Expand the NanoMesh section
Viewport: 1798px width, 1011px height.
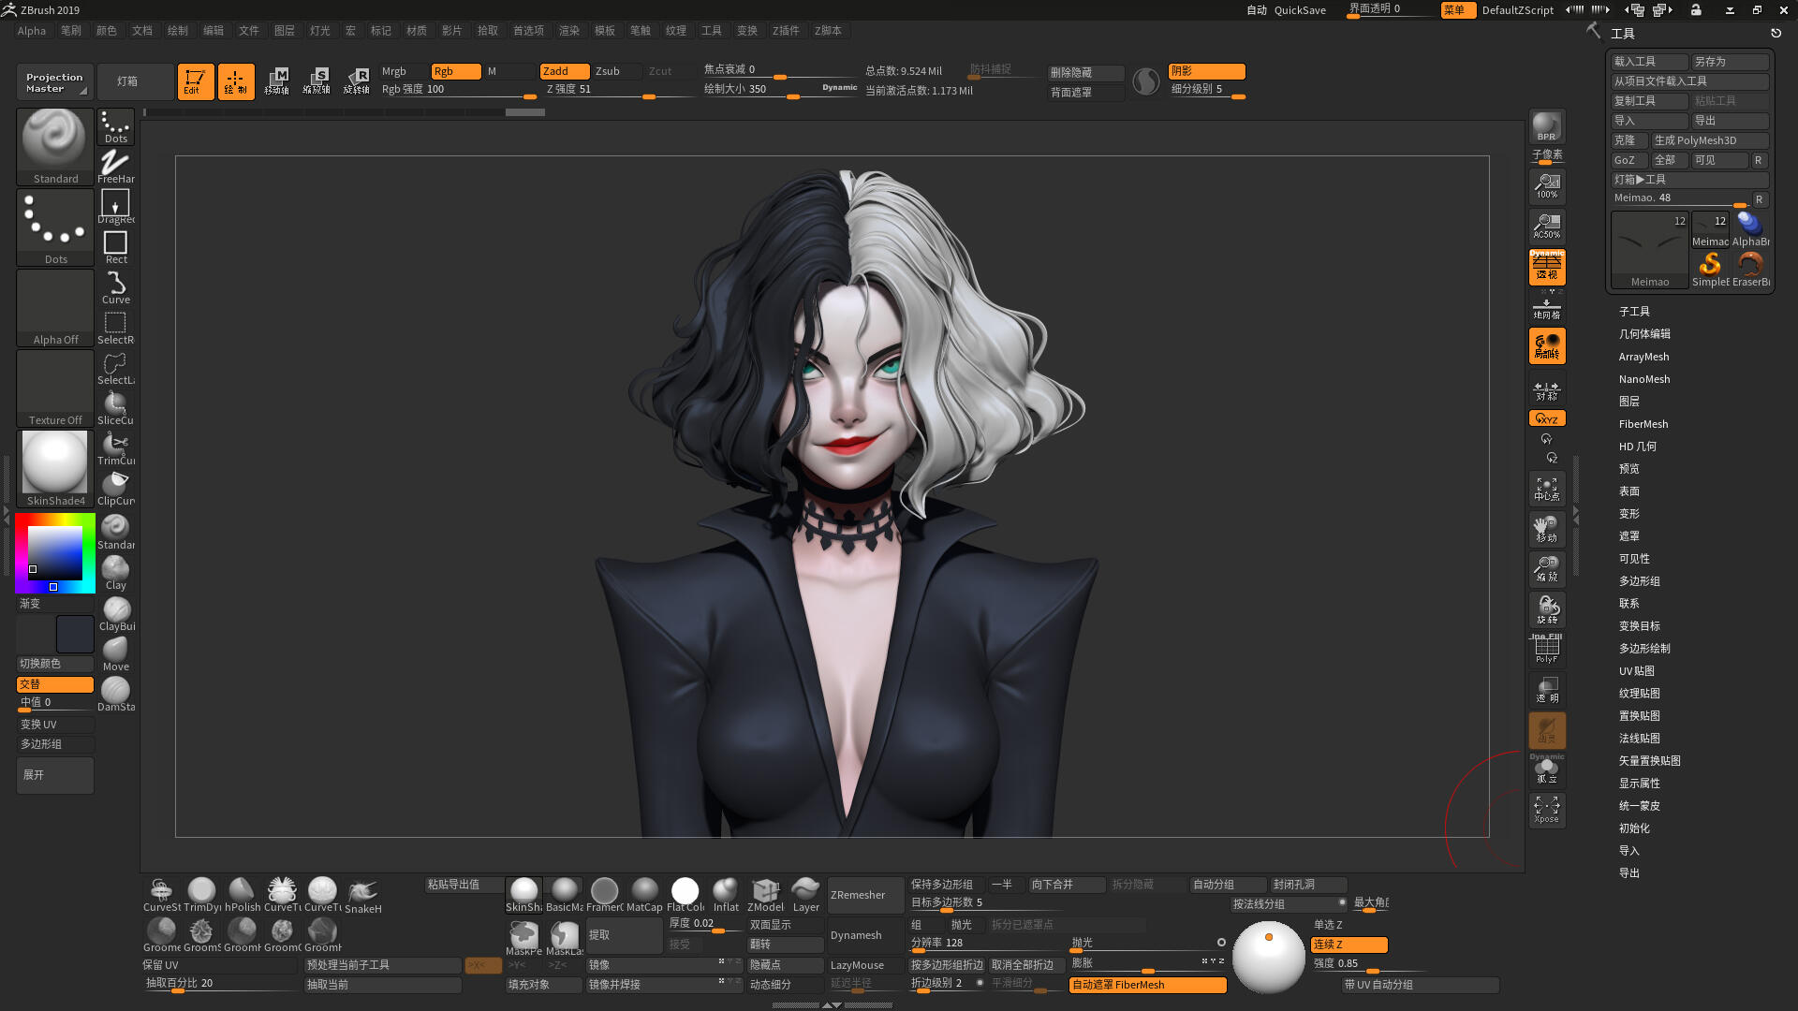pyautogui.click(x=1643, y=379)
